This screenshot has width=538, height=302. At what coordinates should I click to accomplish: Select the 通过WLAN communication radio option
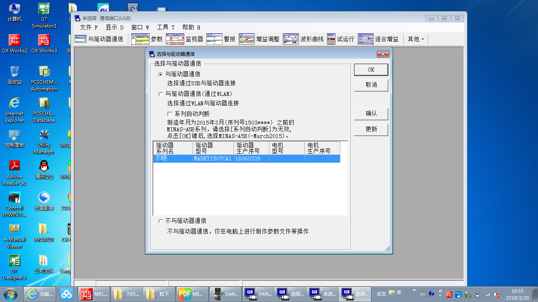pos(160,94)
